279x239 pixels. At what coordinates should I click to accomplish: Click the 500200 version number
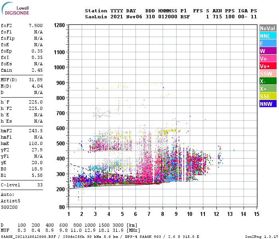pos(9,208)
